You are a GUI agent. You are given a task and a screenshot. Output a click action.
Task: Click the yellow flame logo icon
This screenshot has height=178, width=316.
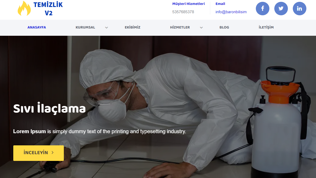[x=24, y=8]
